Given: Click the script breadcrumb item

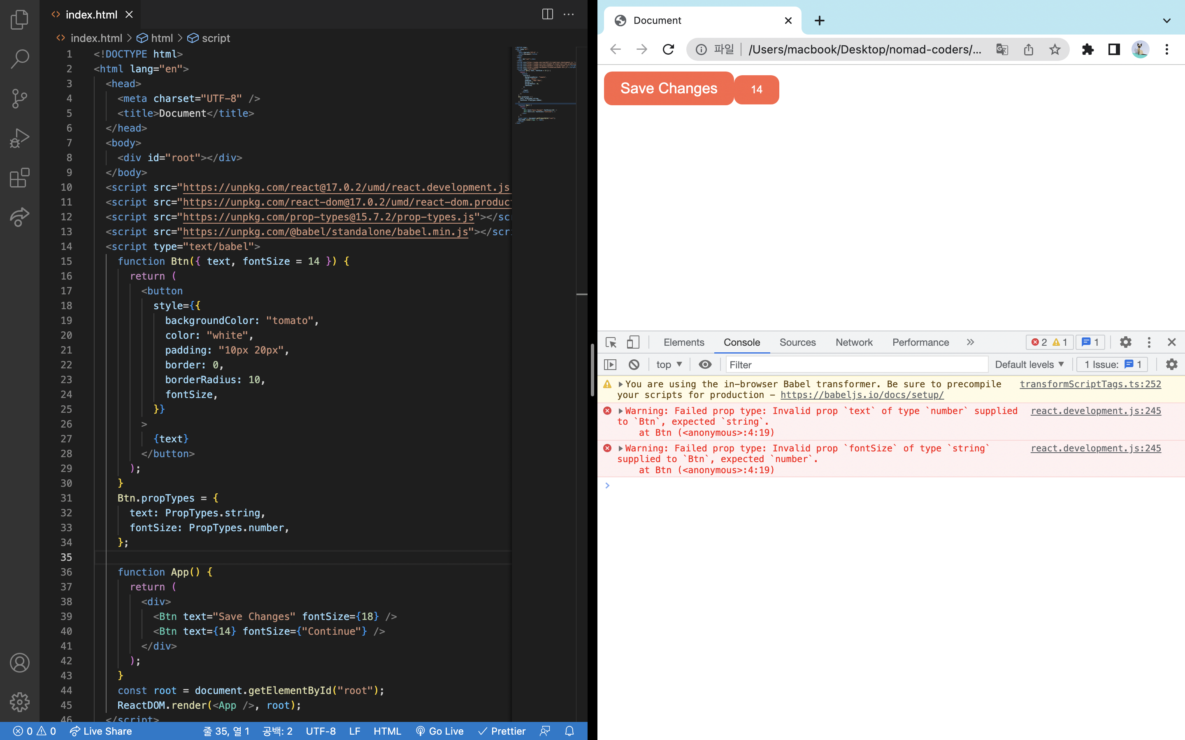Looking at the screenshot, I should pyautogui.click(x=209, y=38).
